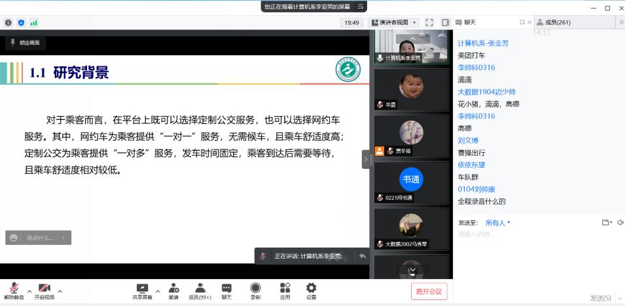625x306 pixels.
Task: Check the green network signal icon
Action: (x=34, y=23)
